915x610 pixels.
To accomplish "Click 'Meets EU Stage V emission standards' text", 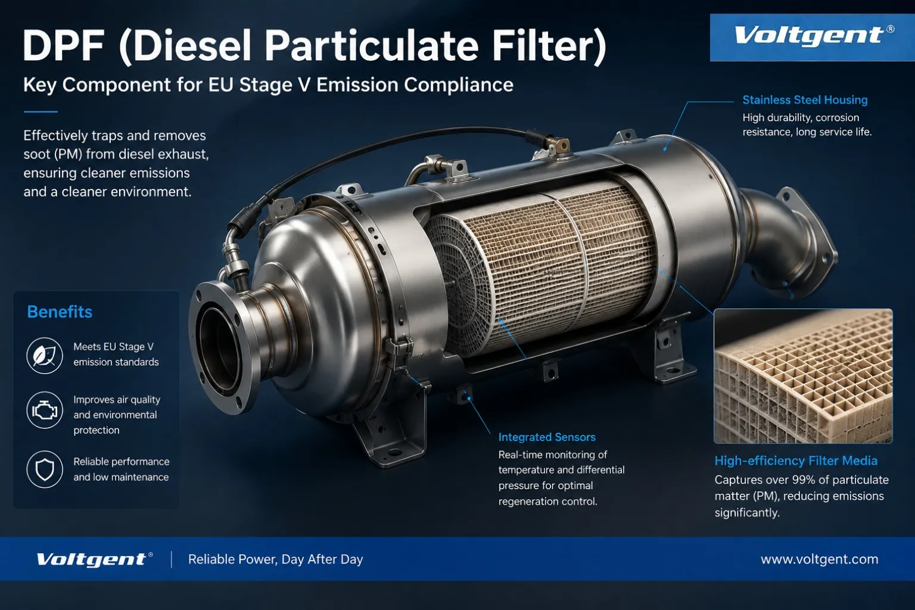I will (x=116, y=354).
